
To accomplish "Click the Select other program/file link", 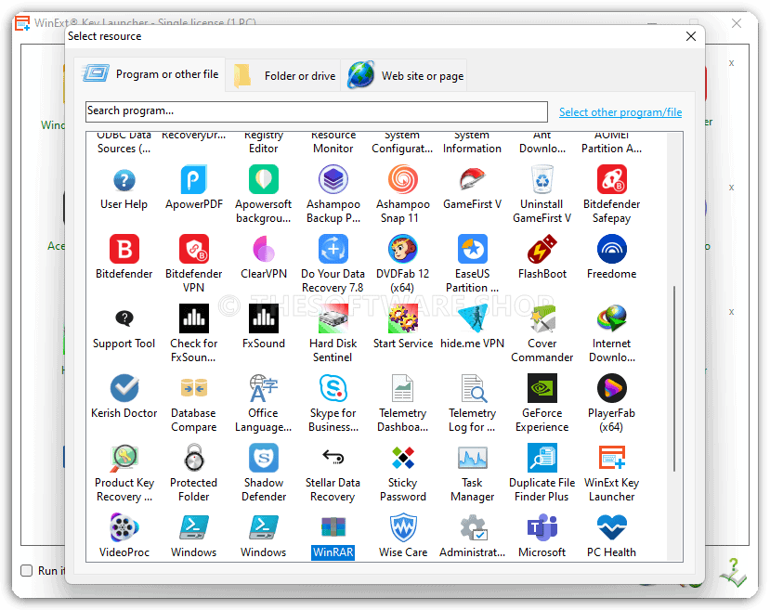I will (620, 112).
